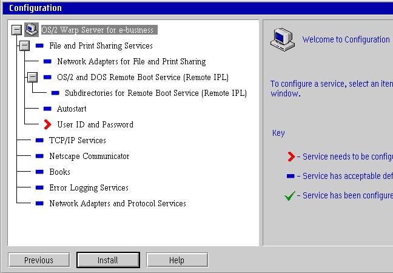
Task: Select Network Adapters and Protocol Services
Action: click(117, 203)
